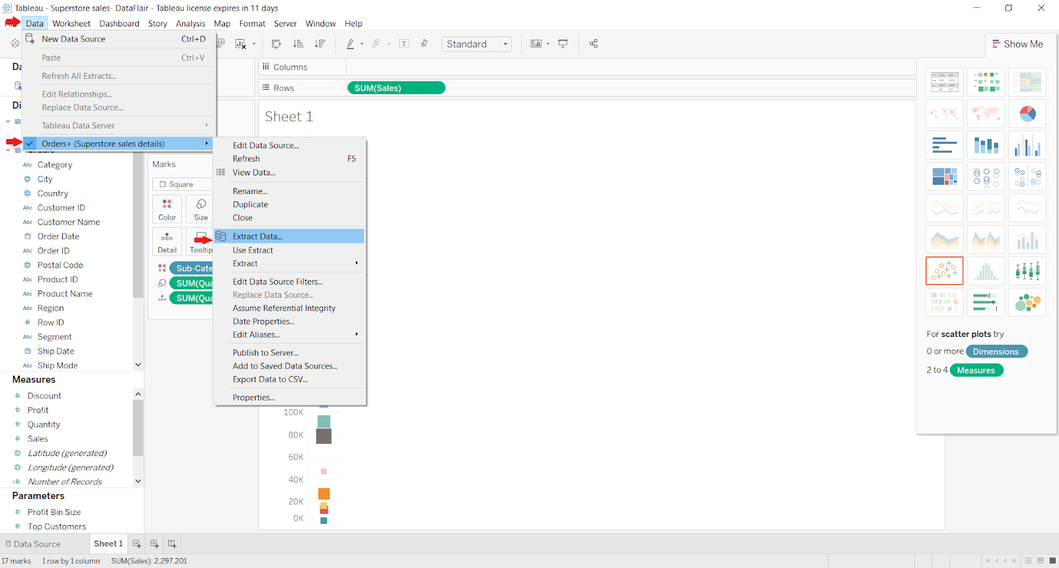This screenshot has width=1059, height=568.
Task: Click the gray square mark near 80K
Action: pyautogui.click(x=324, y=436)
